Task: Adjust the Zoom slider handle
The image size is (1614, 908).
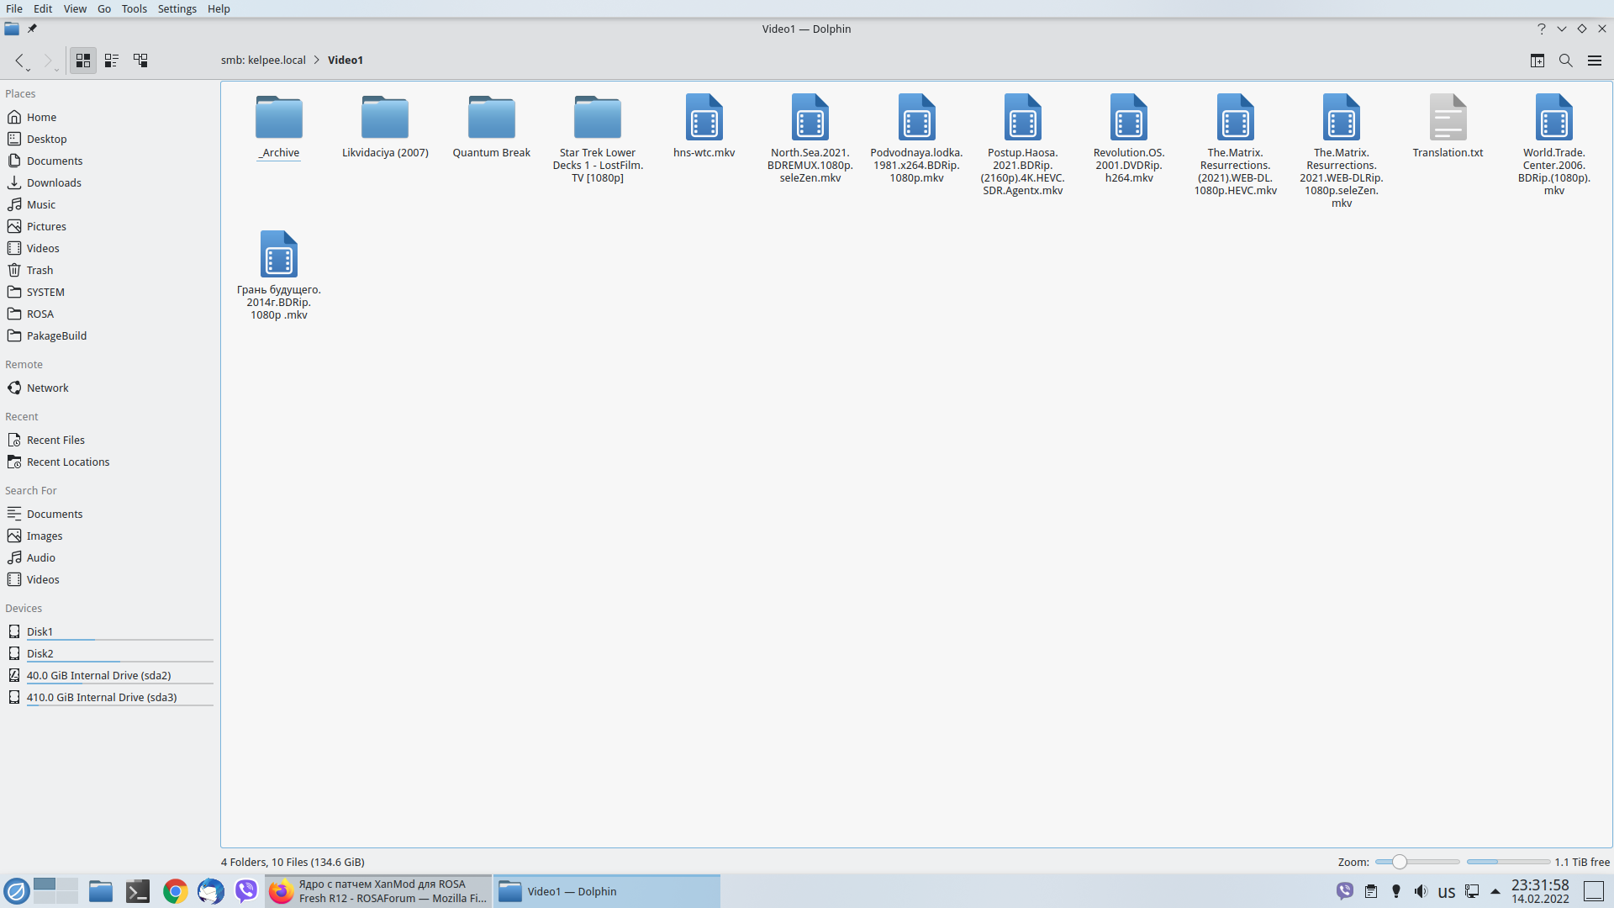Action: point(1399,862)
